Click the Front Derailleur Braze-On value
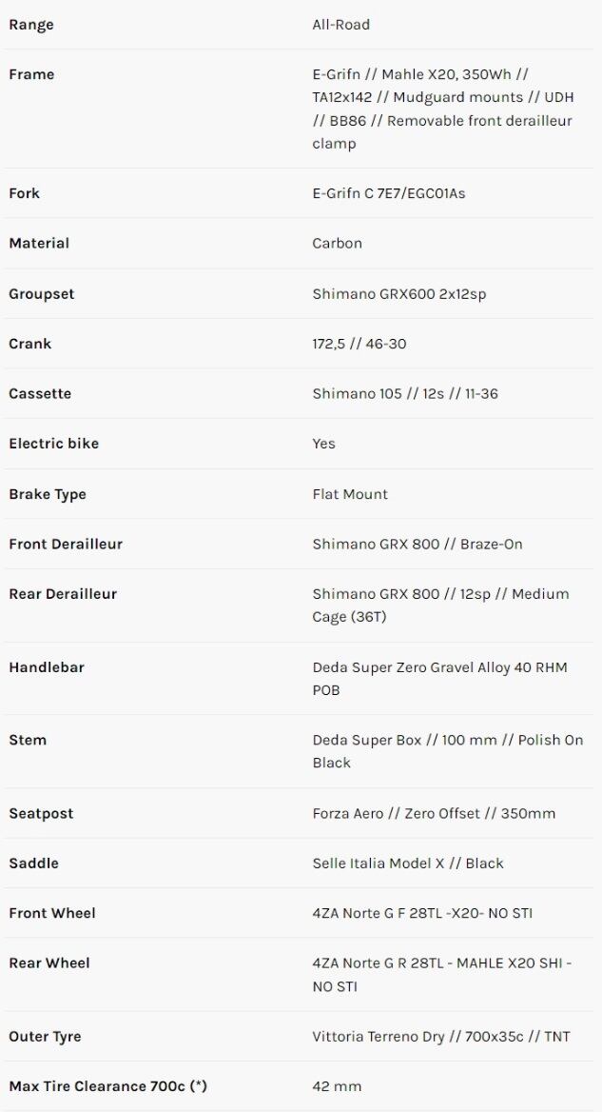 [418, 544]
